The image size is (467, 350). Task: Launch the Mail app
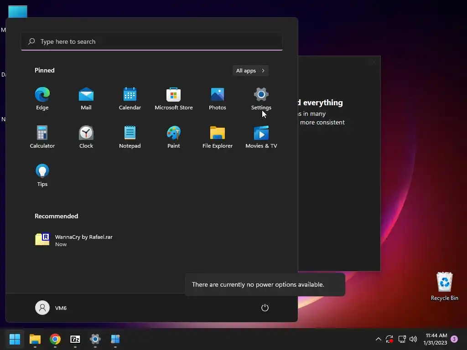(86, 99)
